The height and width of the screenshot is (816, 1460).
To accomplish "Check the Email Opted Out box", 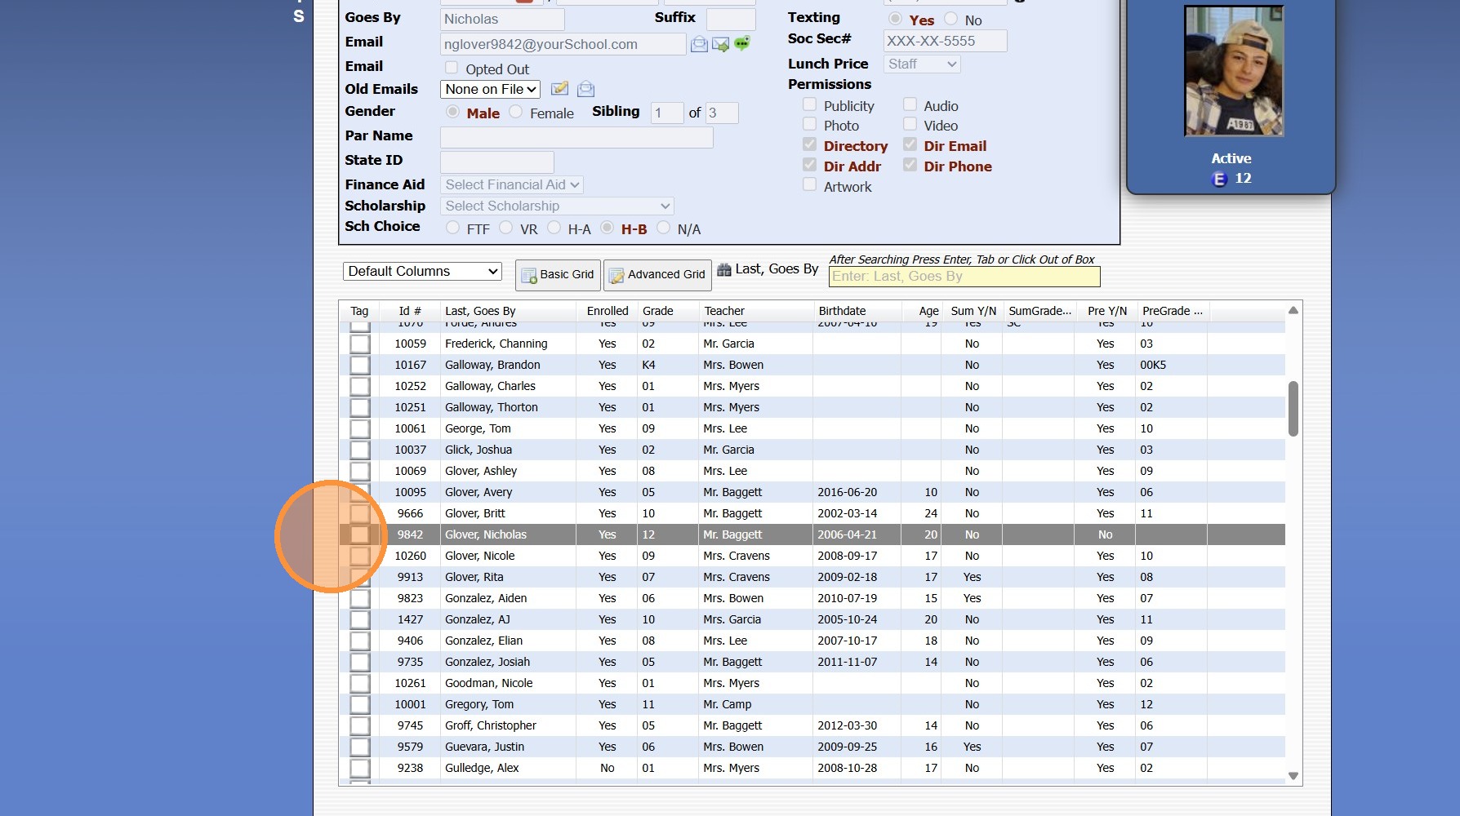I will click(x=452, y=68).
